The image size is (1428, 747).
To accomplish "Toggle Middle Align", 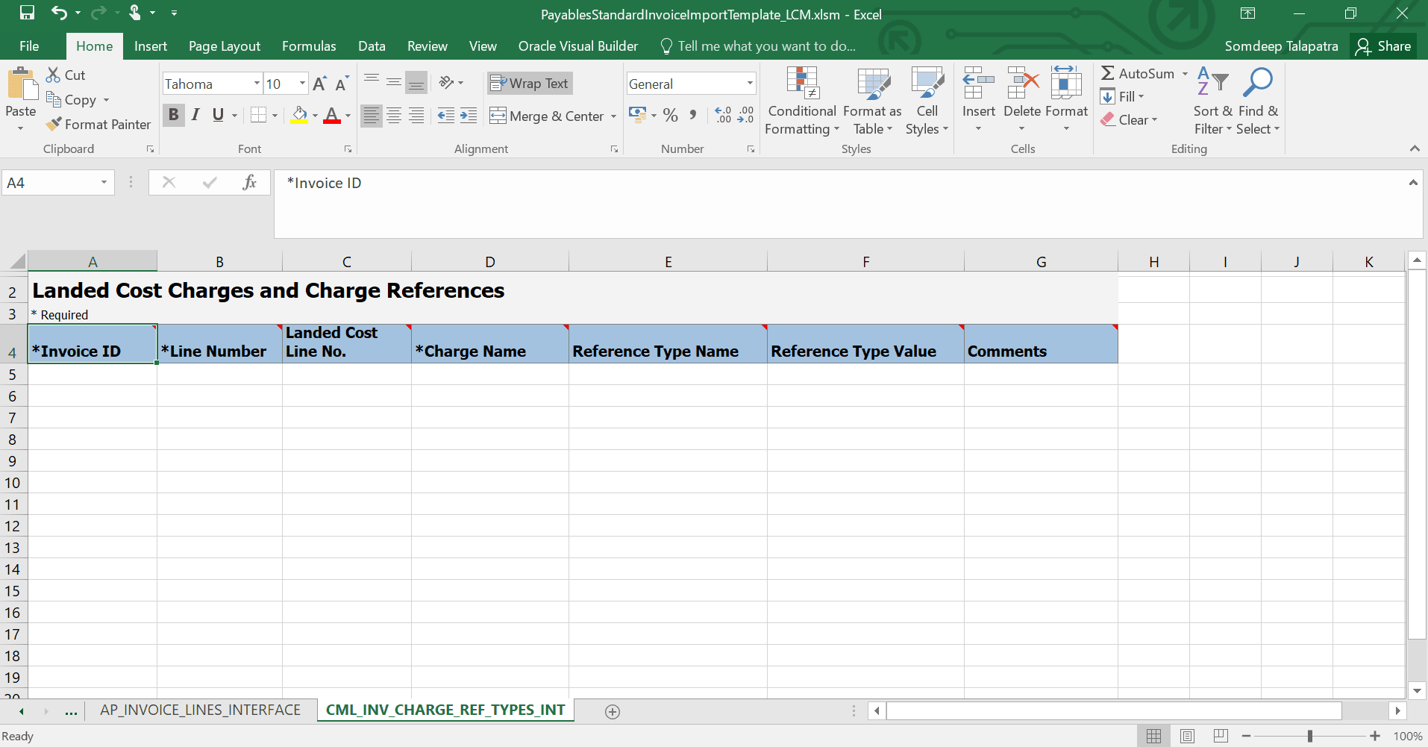I will pyautogui.click(x=394, y=82).
